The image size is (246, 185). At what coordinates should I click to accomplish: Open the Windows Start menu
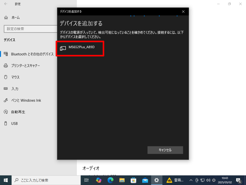coord(6,180)
